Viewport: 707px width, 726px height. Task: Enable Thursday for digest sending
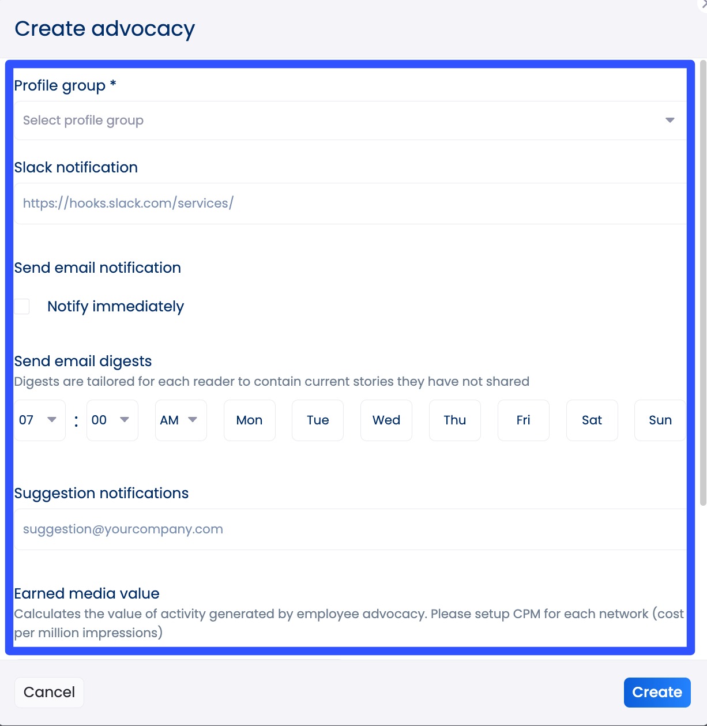pyautogui.click(x=454, y=420)
